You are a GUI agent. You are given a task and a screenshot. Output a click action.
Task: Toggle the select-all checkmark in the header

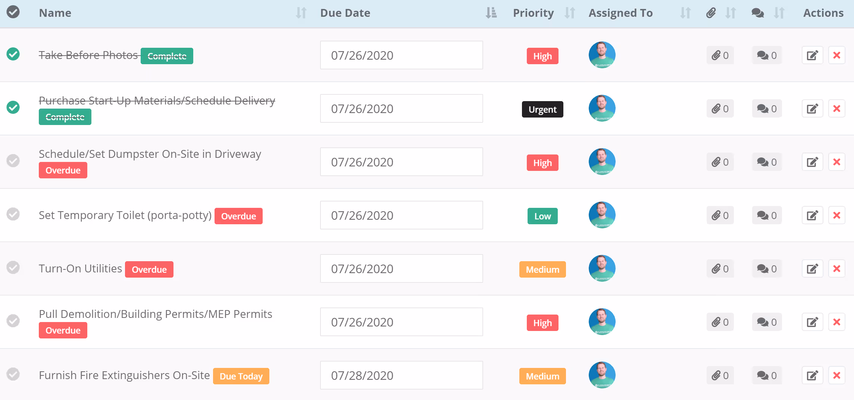pyautogui.click(x=13, y=12)
